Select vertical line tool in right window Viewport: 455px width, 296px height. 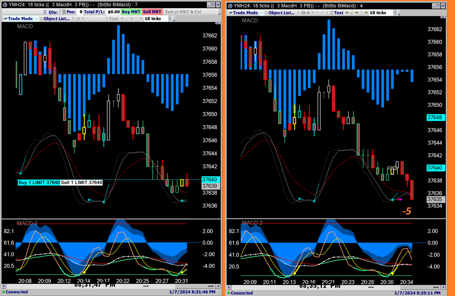coord(327,13)
